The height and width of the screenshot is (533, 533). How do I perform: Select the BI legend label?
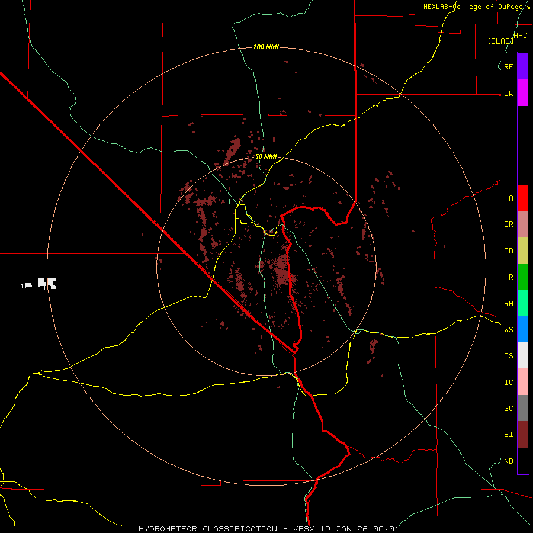[x=508, y=435]
